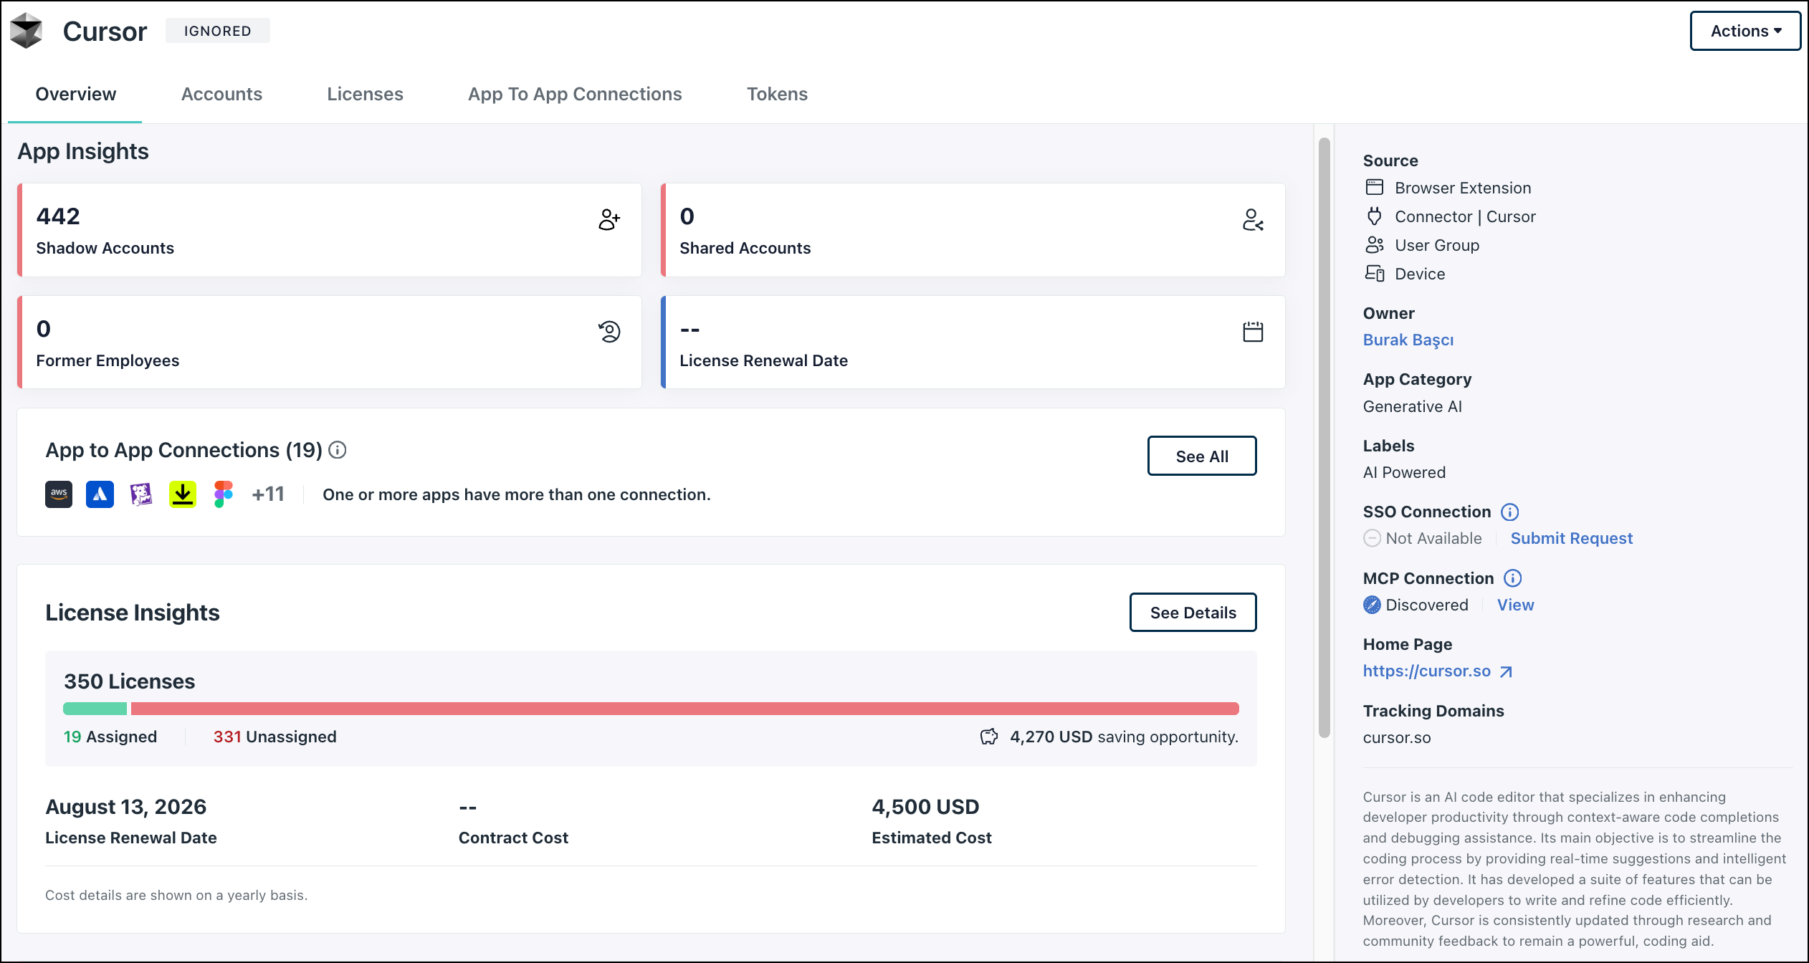This screenshot has width=1809, height=963.
Task: Open owner Burak Başçı's profile link
Action: 1408,340
